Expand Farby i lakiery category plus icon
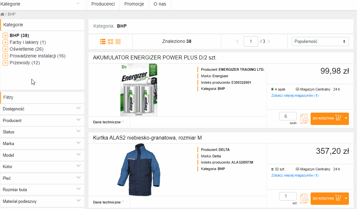The height and width of the screenshot is (209, 357). 5,43
